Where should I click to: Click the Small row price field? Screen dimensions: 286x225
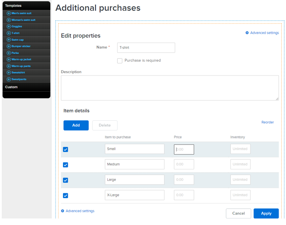click(184, 149)
